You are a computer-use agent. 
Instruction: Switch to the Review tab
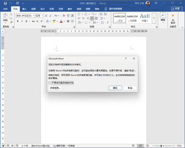79,9
